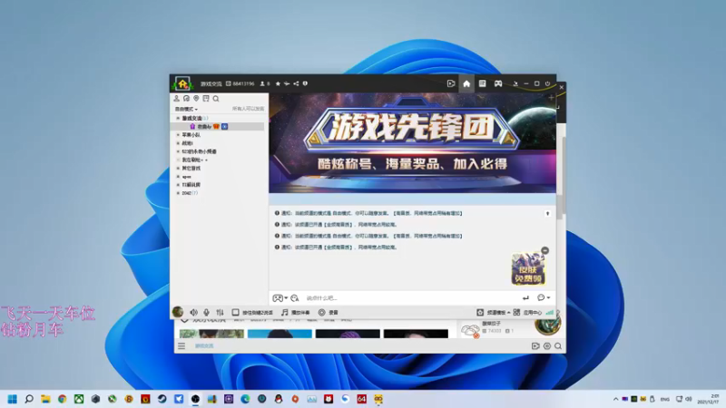Show hidden tray icons chevron
Image resolution: width=726 pixels, height=408 pixels.
(x=616, y=399)
